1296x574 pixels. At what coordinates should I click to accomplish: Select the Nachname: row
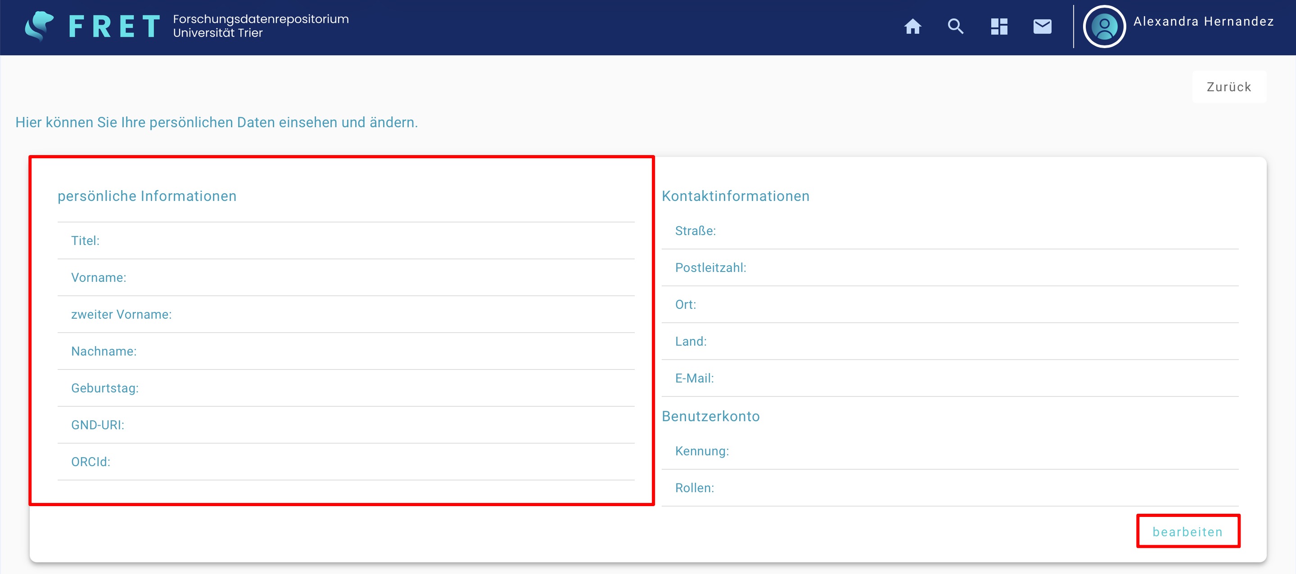[346, 351]
